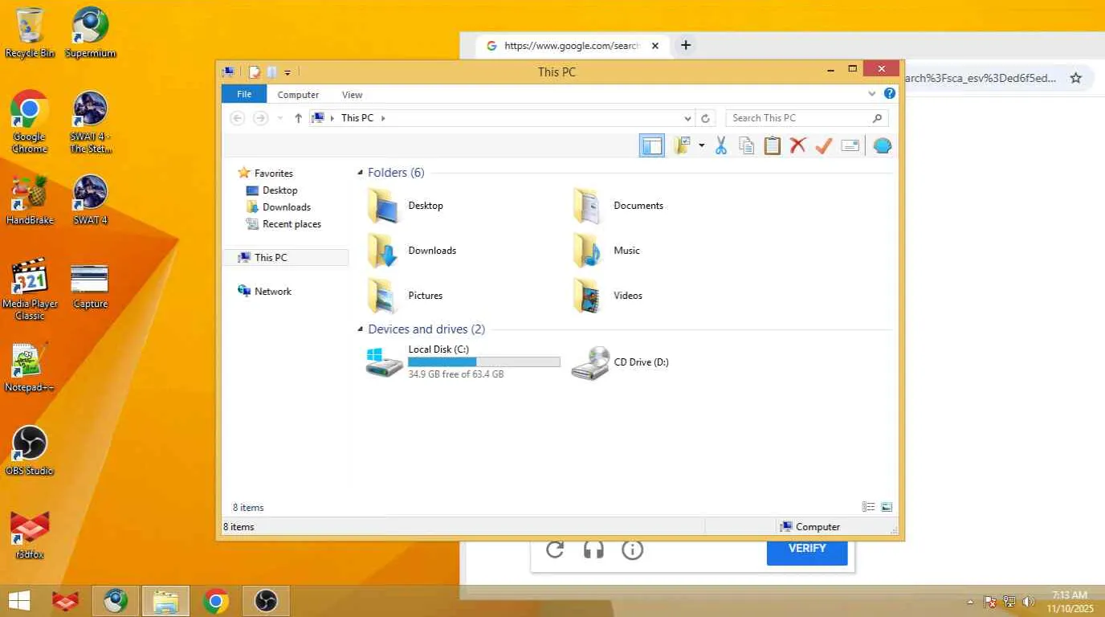Image resolution: width=1105 pixels, height=617 pixels.
Task: Collapse the Devices and drives group
Action: tap(360, 329)
